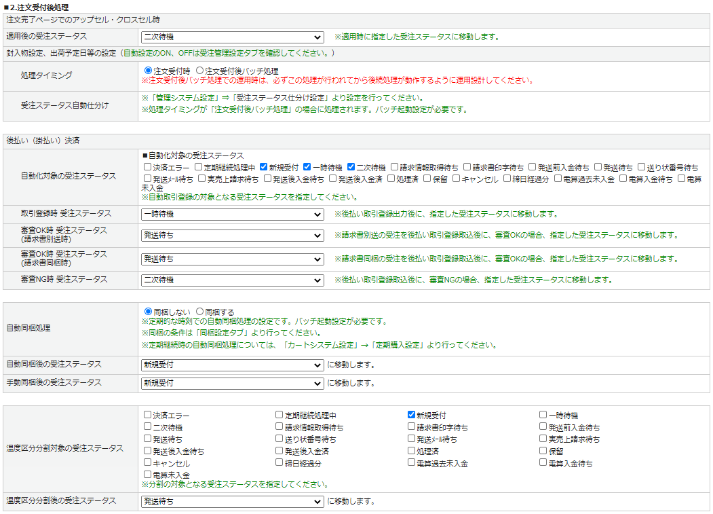Select the 注文受付時 radio button
713x514 pixels.
(x=149, y=70)
